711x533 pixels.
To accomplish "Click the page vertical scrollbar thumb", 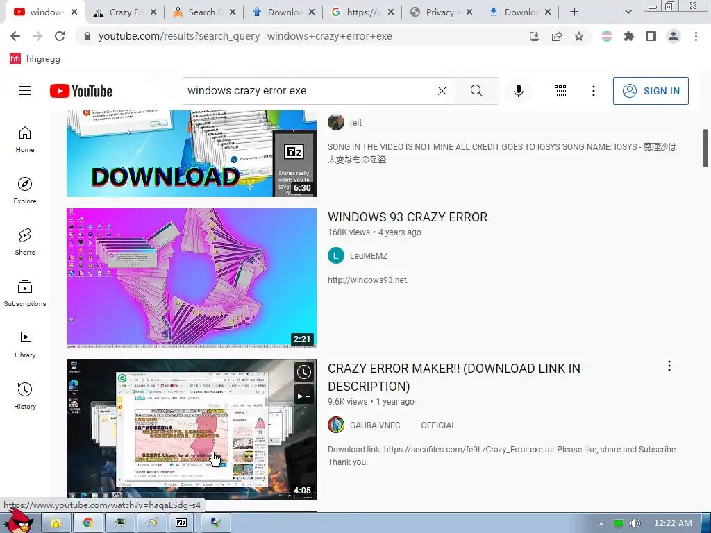I will click(705, 149).
